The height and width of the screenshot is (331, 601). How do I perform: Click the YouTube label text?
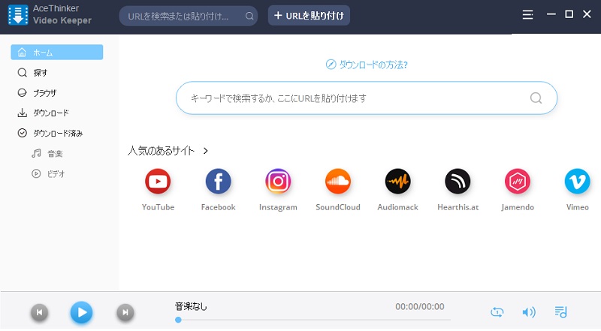(x=158, y=207)
